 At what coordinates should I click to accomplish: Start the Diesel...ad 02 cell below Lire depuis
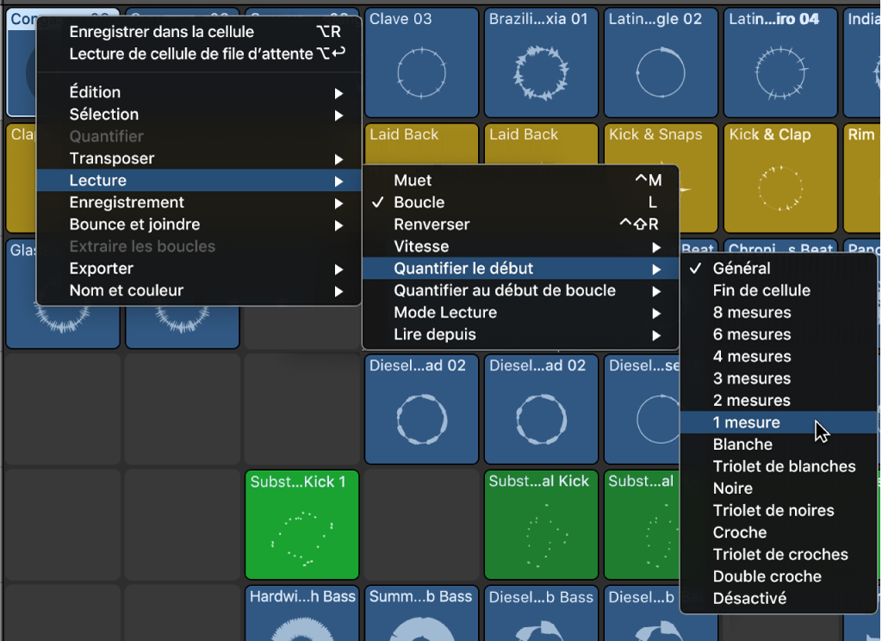pos(421,409)
